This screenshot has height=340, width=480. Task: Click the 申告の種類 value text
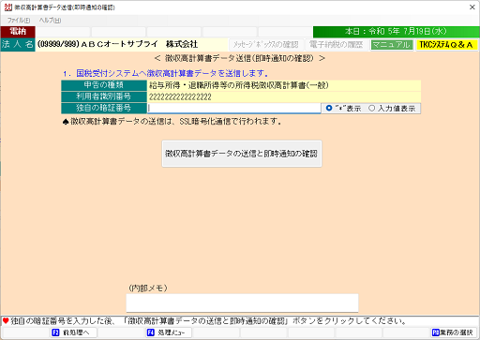point(239,85)
